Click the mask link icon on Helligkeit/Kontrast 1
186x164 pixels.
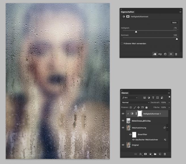(136, 113)
